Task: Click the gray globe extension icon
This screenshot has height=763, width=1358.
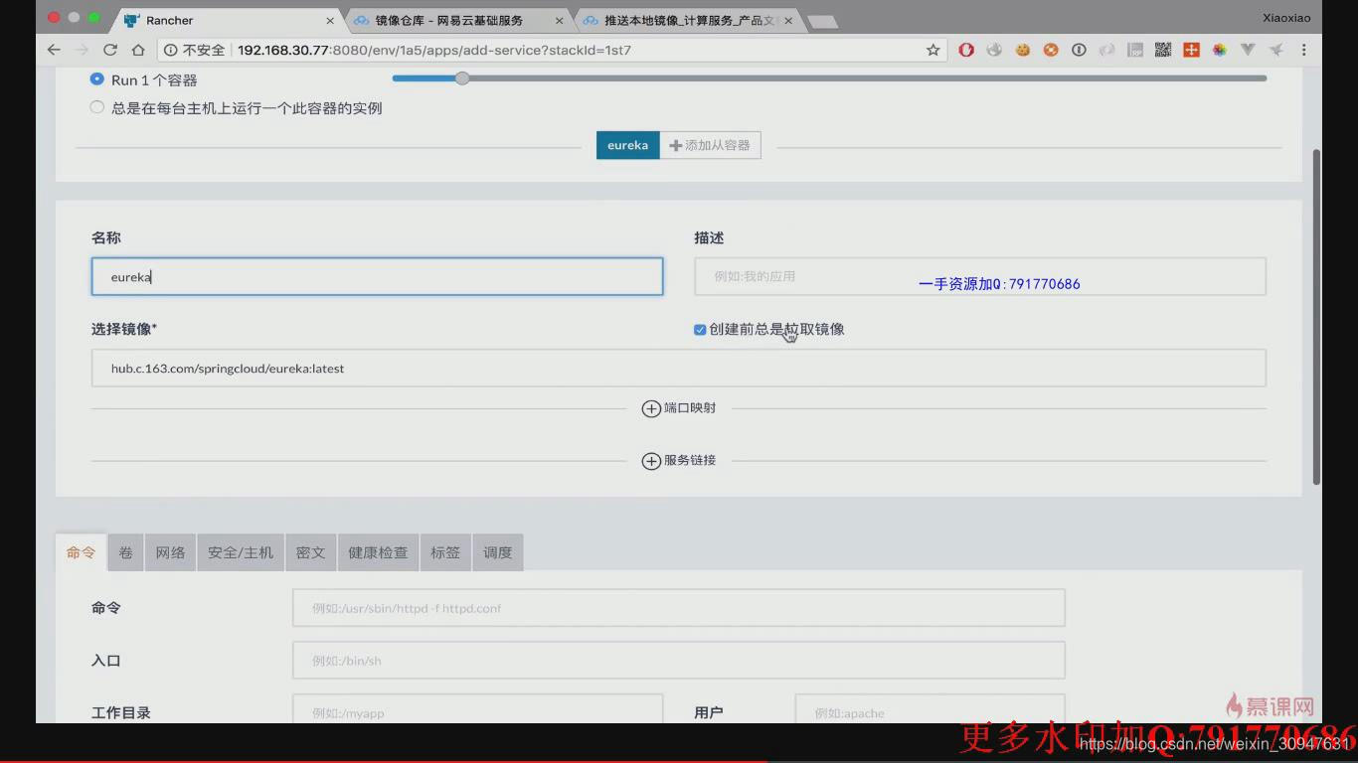Action: [x=994, y=50]
